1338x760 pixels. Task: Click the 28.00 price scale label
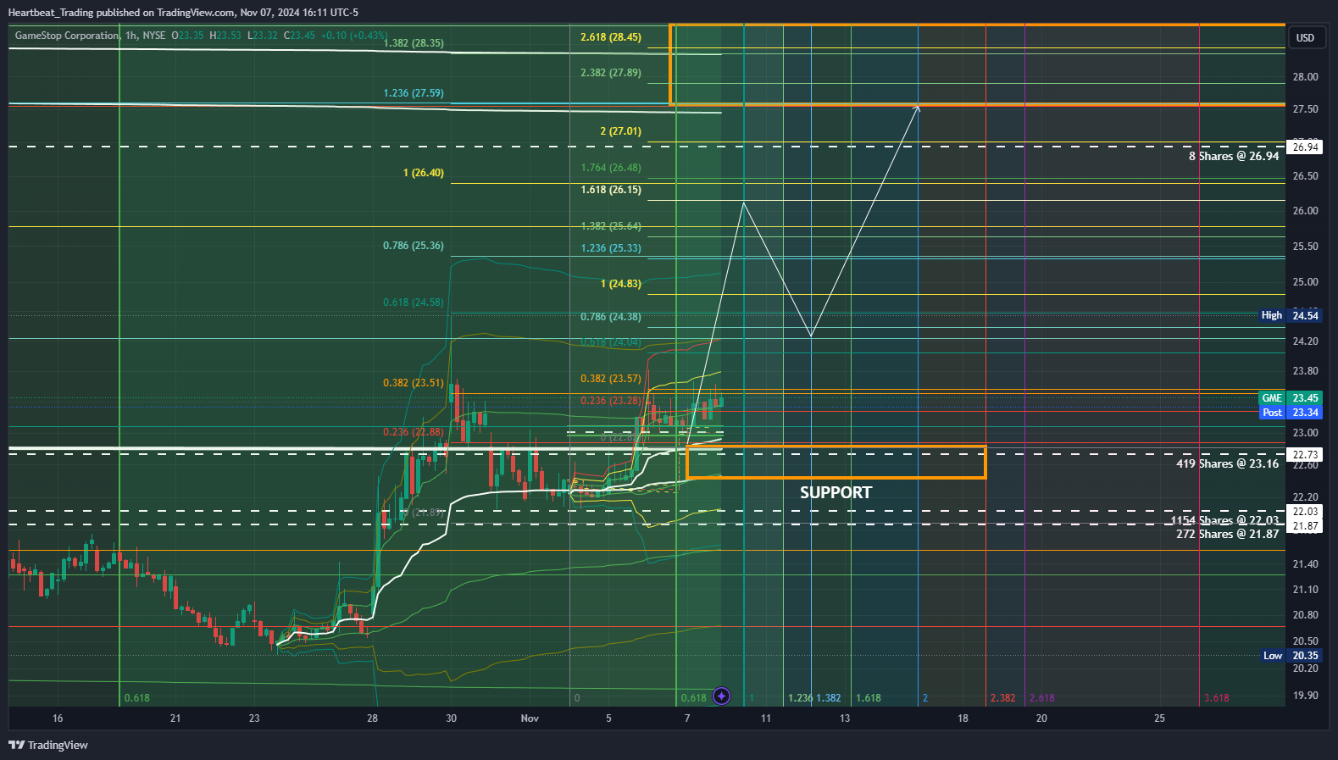coord(1305,77)
